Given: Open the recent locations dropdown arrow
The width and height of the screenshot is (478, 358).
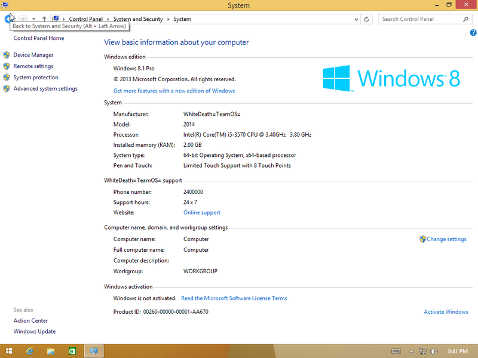Looking at the screenshot, I should coord(34,19).
